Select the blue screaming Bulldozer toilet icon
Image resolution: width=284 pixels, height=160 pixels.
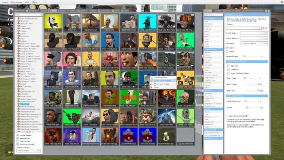pyautogui.click(x=110, y=41)
